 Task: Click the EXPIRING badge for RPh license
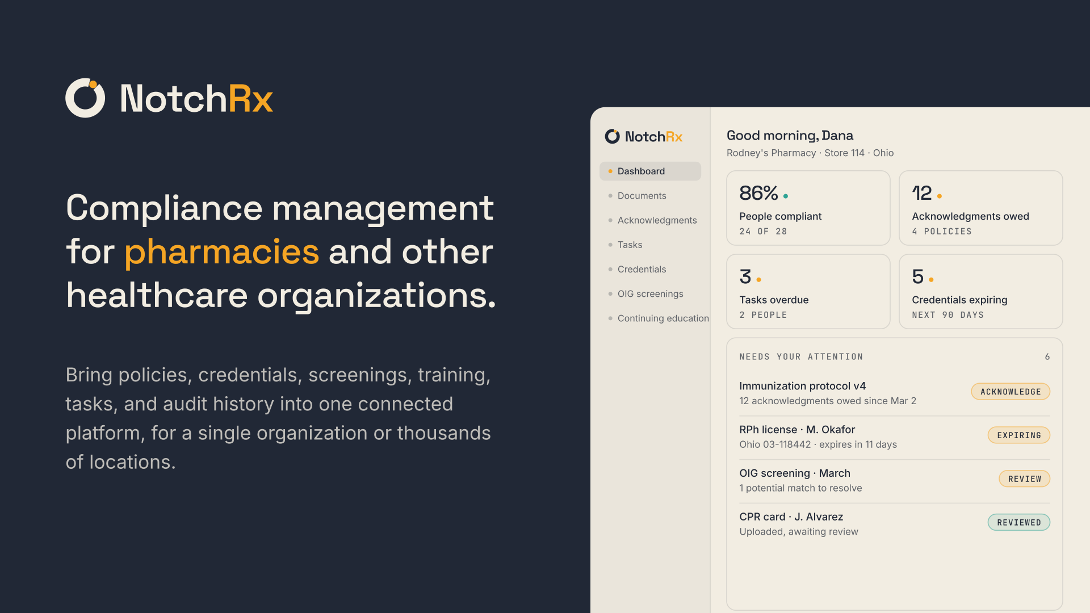1019,435
